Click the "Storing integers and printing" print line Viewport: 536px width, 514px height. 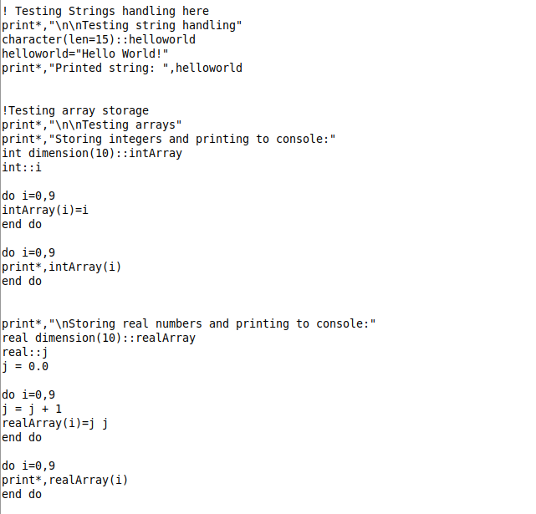(167, 139)
